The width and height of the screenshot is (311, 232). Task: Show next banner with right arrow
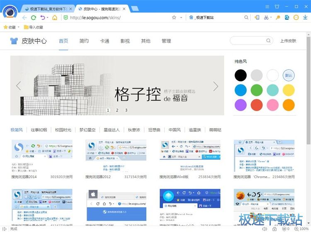click(216, 86)
